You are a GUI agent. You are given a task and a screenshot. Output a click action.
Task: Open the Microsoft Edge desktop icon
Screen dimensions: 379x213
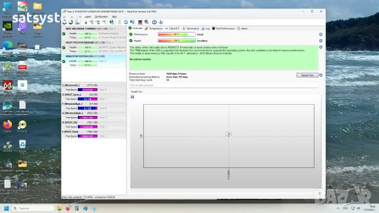[x=7, y=47]
